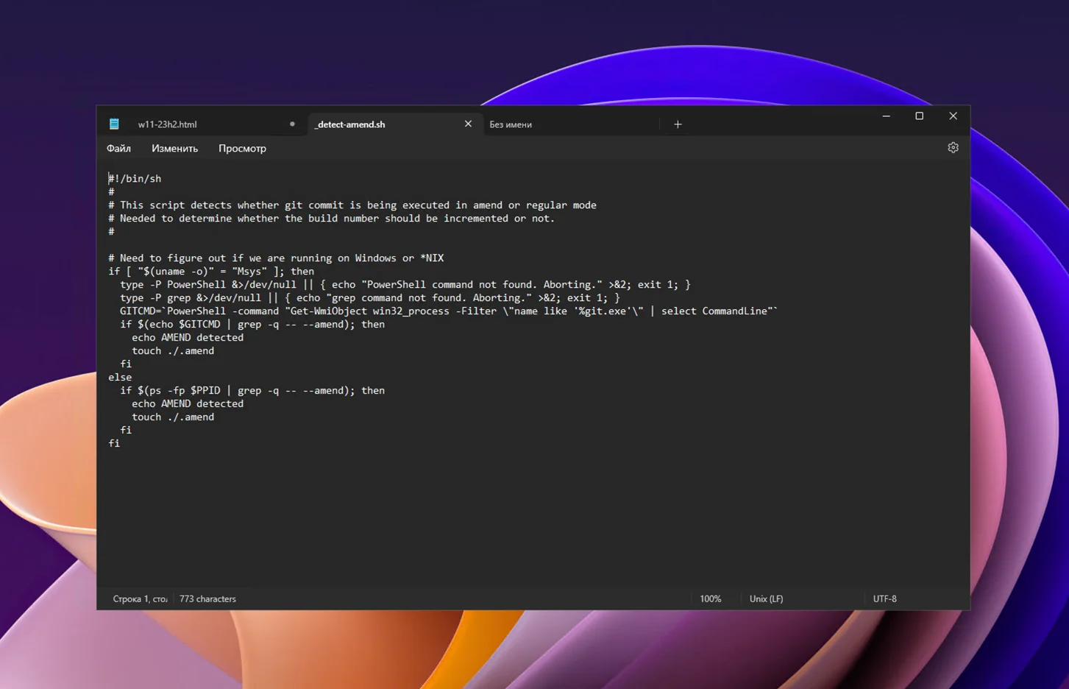1069x689 pixels.
Task: Click the 'Needed to determine whether the build number' line
Action: [332, 219]
